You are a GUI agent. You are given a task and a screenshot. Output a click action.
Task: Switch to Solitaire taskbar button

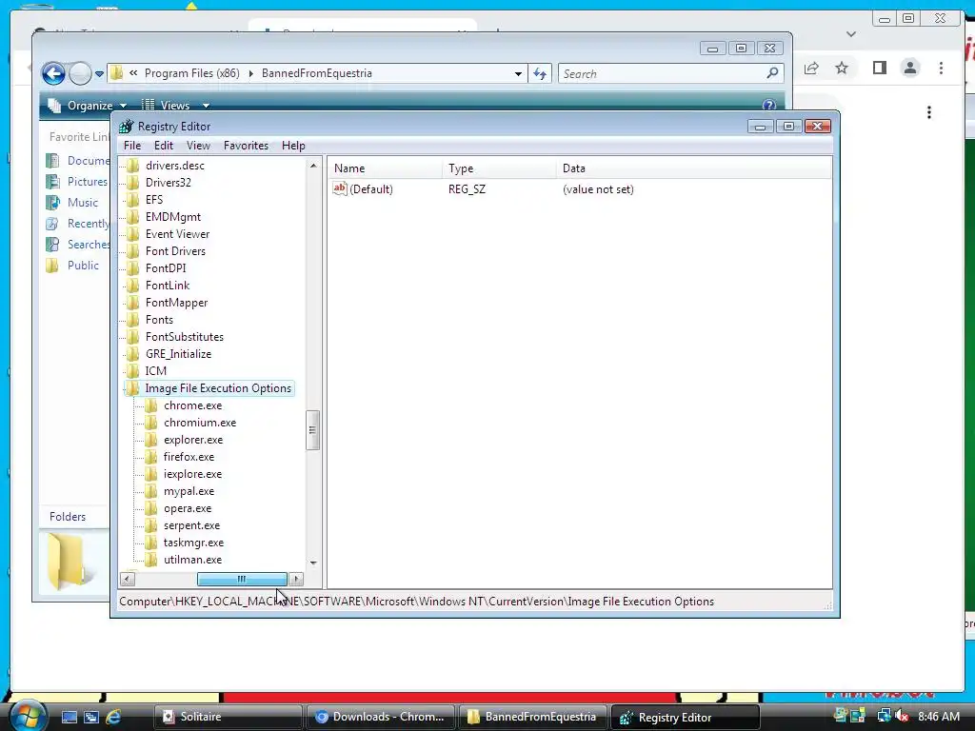tap(228, 717)
